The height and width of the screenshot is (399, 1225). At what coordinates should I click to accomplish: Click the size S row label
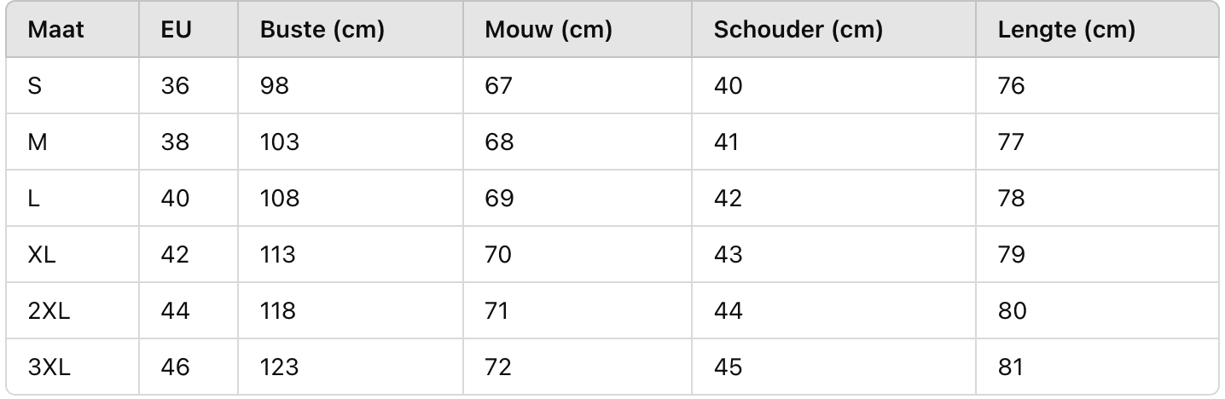[73, 85]
